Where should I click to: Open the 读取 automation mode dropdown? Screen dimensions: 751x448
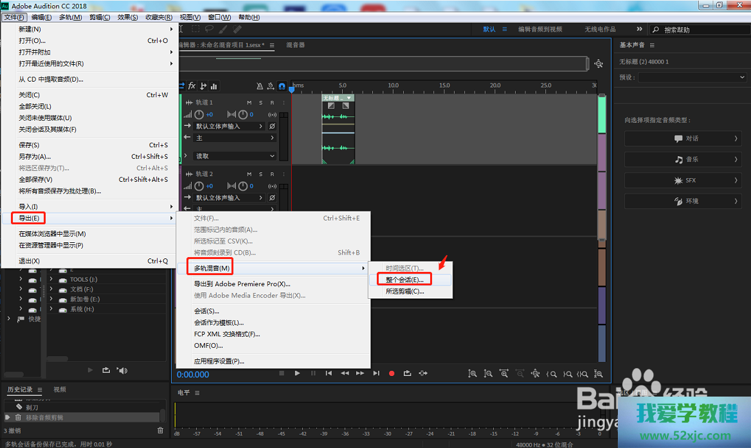[x=235, y=156]
